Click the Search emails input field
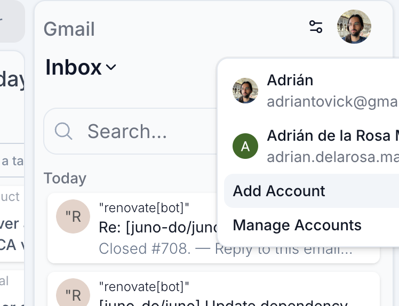The width and height of the screenshot is (399, 306). click(x=130, y=131)
